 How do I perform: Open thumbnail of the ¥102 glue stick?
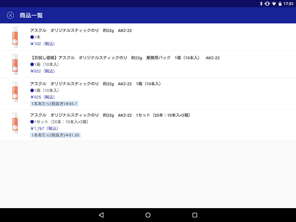tap(15, 37)
